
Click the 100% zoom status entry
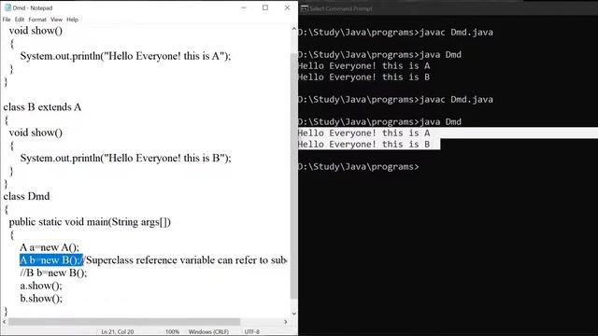click(172, 332)
